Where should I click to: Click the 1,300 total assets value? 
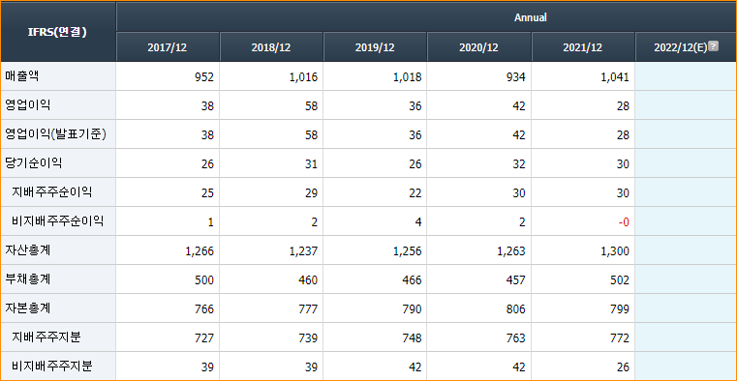[x=615, y=251]
